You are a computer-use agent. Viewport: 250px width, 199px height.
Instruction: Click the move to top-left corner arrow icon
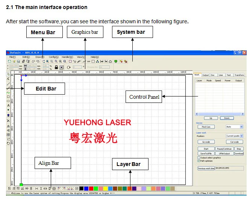[59, 188]
